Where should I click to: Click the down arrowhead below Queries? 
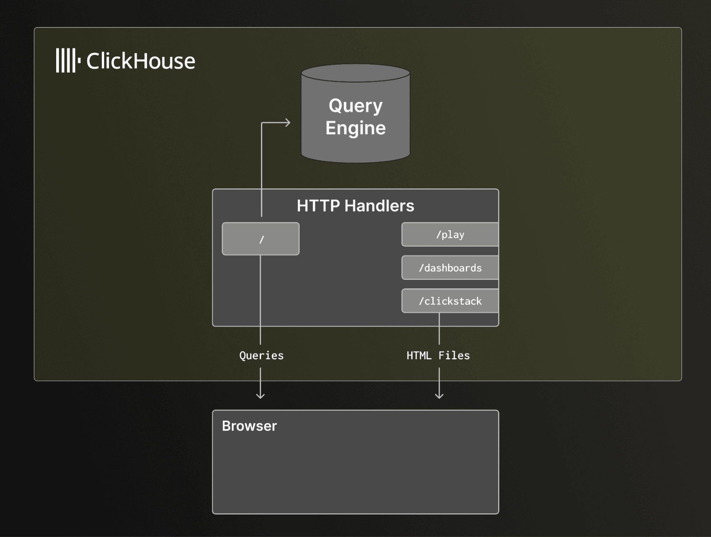click(260, 395)
